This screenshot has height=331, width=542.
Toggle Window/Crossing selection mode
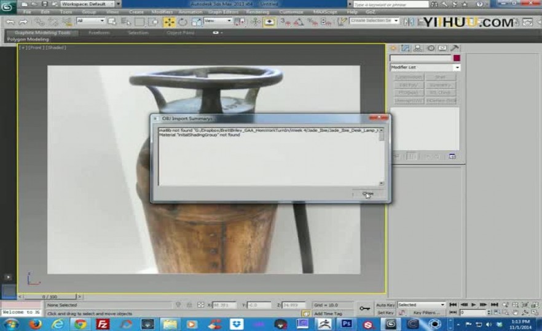(x=153, y=22)
